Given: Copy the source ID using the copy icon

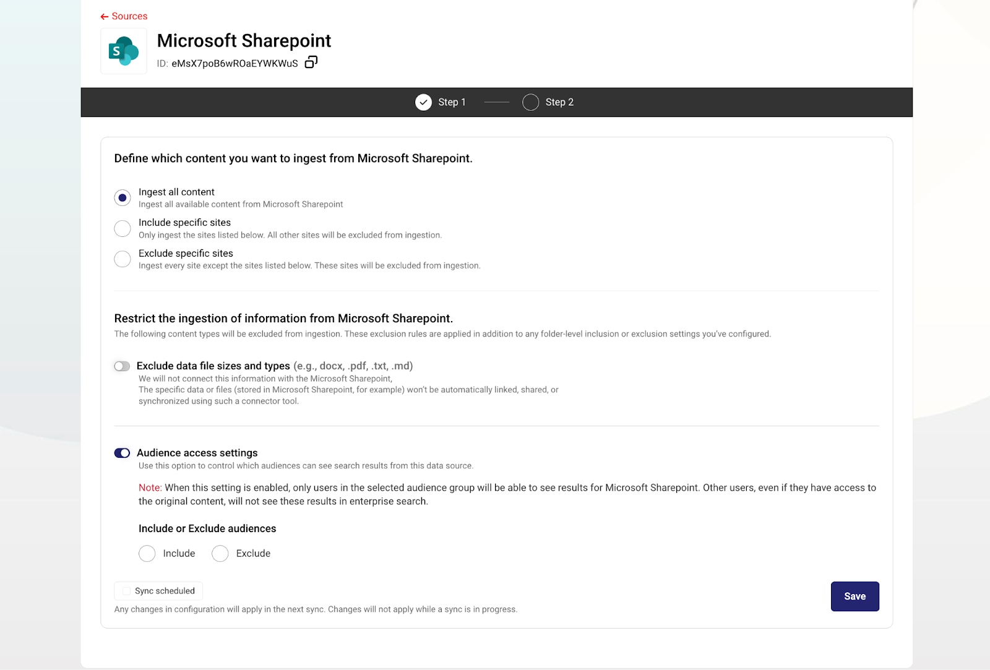Looking at the screenshot, I should pos(311,62).
